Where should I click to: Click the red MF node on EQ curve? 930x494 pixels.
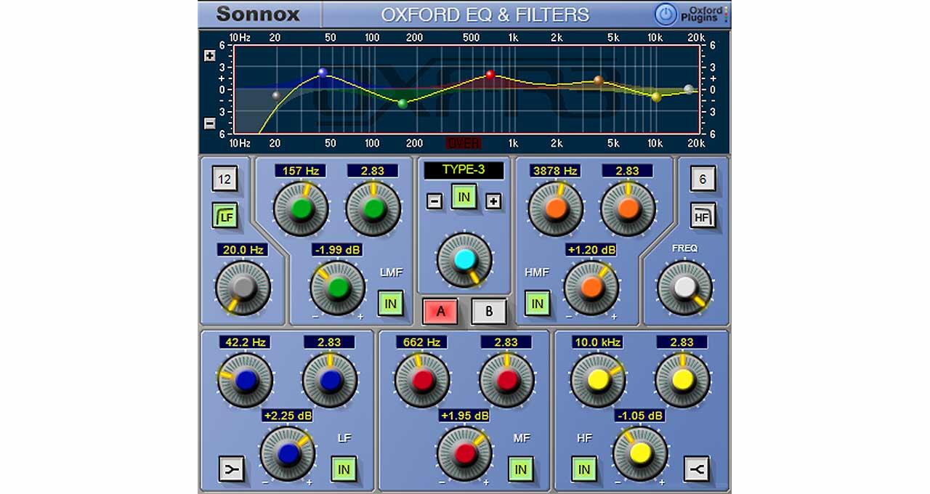pyautogui.click(x=490, y=74)
